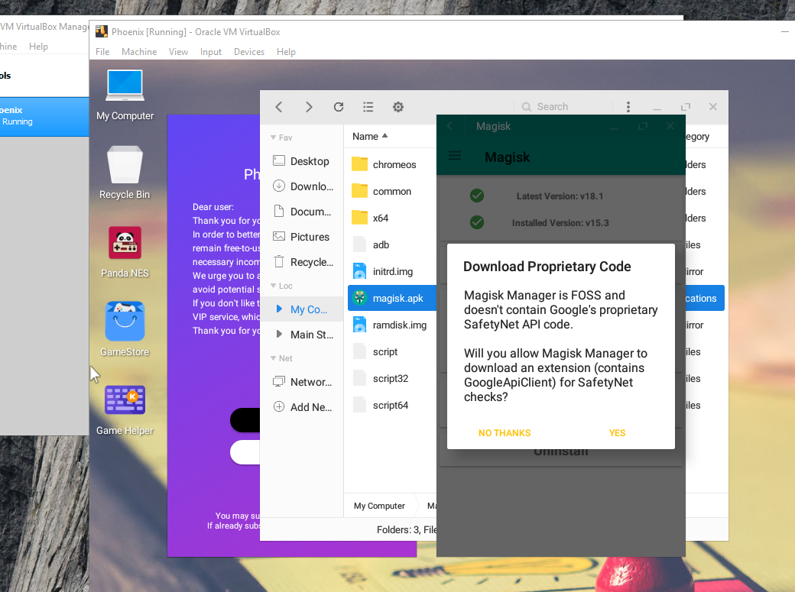The height and width of the screenshot is (592, 795).
Task: Click initrd.img disk image icon
Action: click(x=359, y=271)
